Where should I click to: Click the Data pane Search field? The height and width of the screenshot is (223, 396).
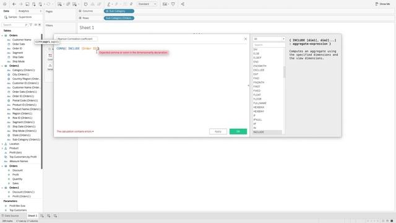(15, 25)
